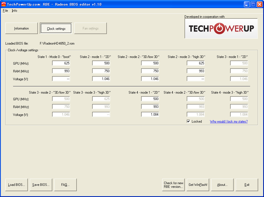Click State 1 boot GPU MHz field
Viewport: 264px width, 197px height.
pos(61,63)
